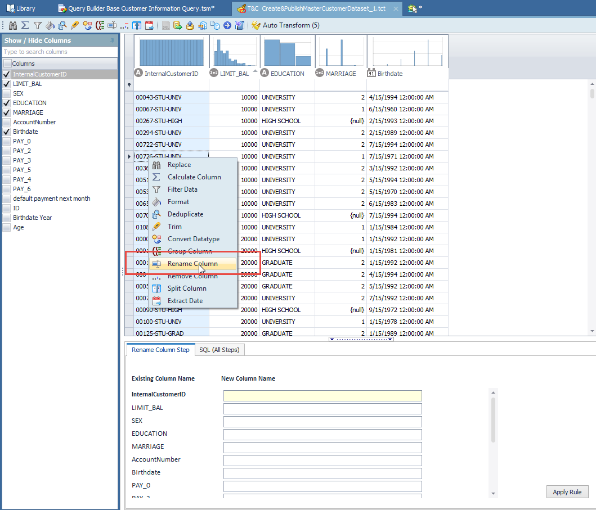Choose Extract Date from the context menu
The width and height of the screenshot is (596, 510).
[x=192, y=301]
